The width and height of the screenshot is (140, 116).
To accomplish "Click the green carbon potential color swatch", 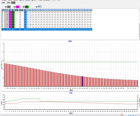I will 27,7.
